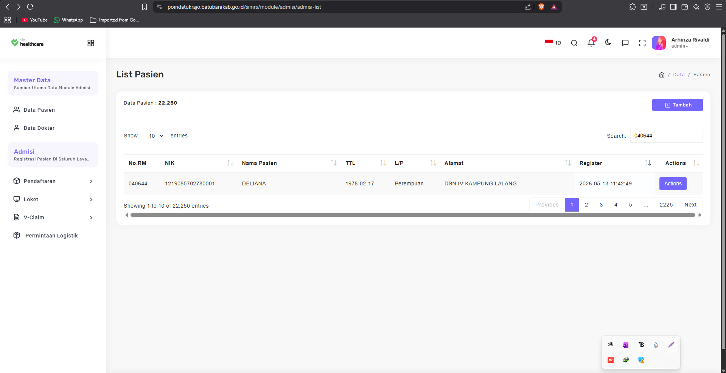Image resolution: width=726 pixels, height=373 pixels.
Task: Click the Brave shields icon
Action: pyautogui.click(x=541, y=7)
